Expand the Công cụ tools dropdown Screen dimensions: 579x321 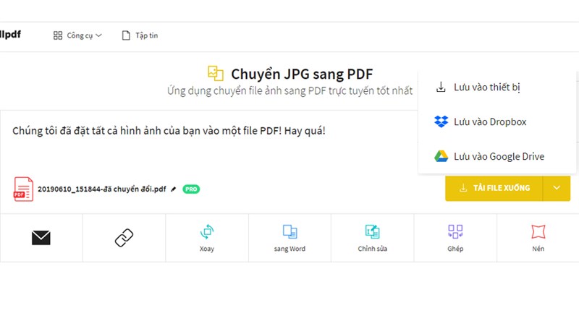77,35
